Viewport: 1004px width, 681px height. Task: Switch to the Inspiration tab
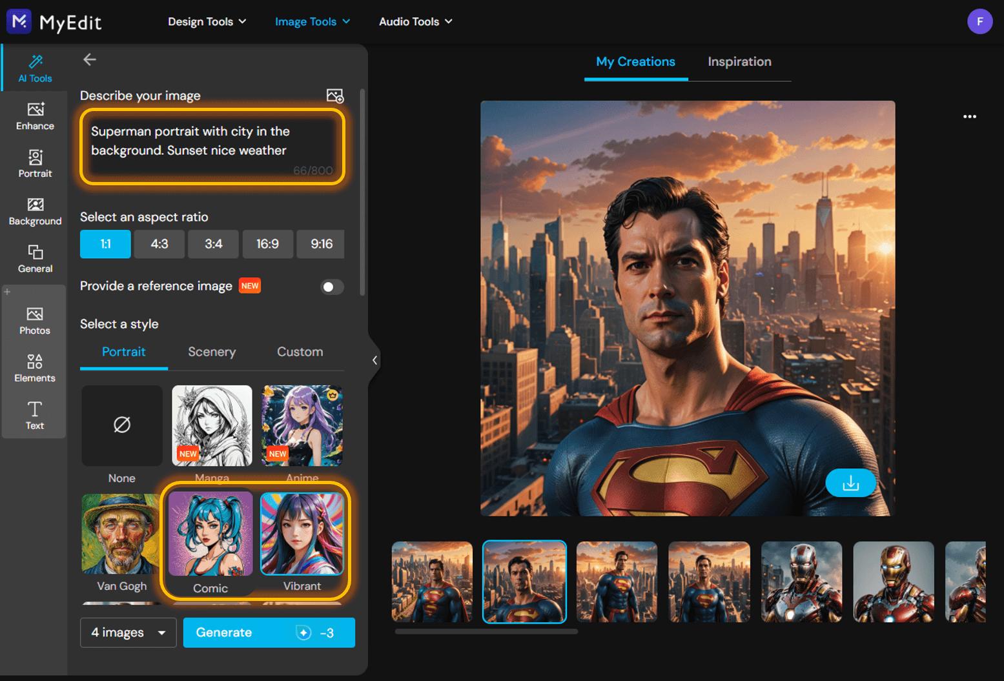coord(739,61)
